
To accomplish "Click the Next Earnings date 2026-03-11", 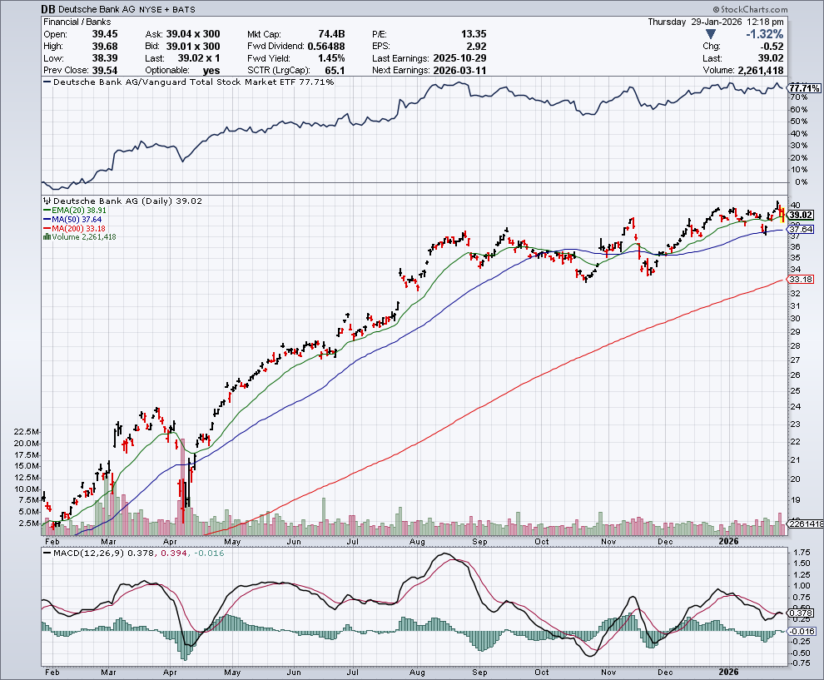I will tap(459, 71).
